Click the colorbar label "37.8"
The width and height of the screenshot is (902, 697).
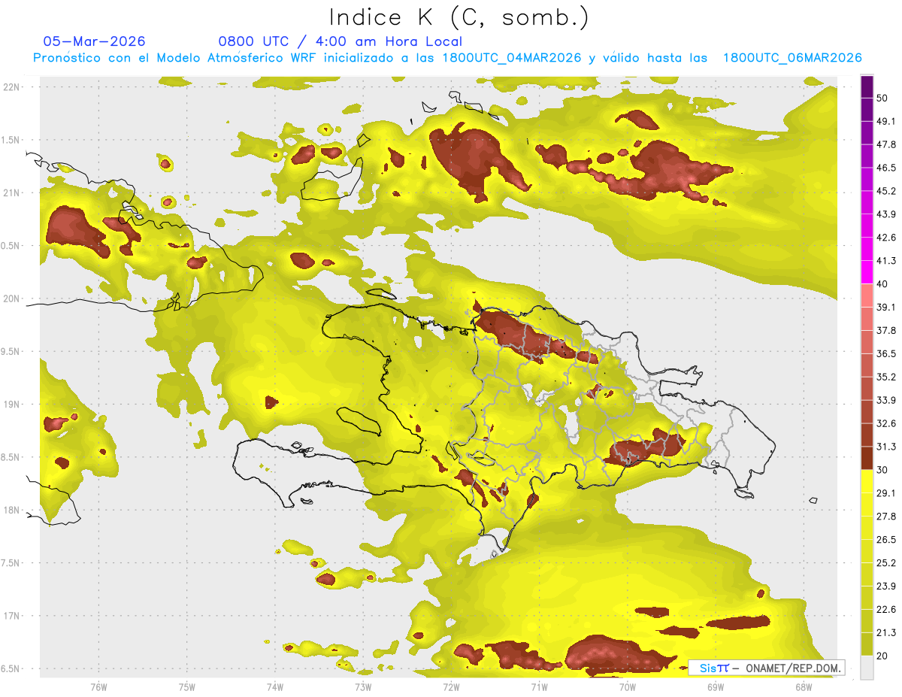[886, 330]
